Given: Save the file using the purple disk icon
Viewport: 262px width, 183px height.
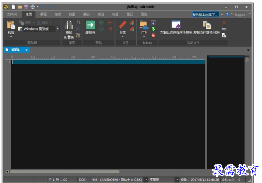Looking at the screenshot, I should pos(26,7).
